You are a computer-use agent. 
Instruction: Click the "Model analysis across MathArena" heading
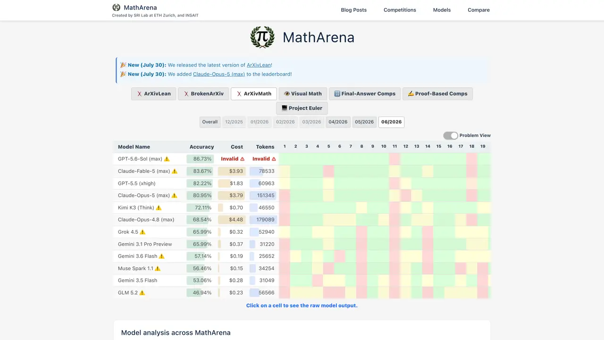click(x=176, y=333)
